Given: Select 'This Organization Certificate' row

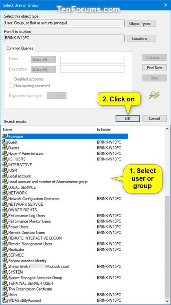Looking at the screenshot, I should (x=65, y=289).
